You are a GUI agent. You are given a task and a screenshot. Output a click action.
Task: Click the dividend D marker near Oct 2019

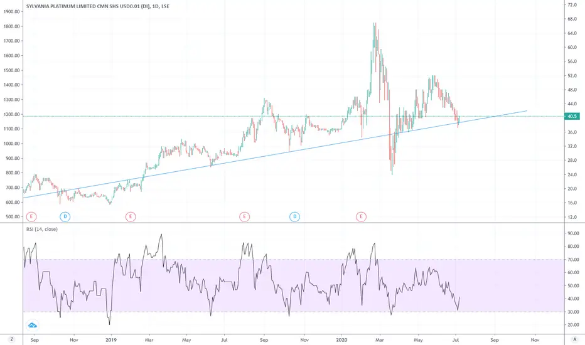[x=295, y=216]
